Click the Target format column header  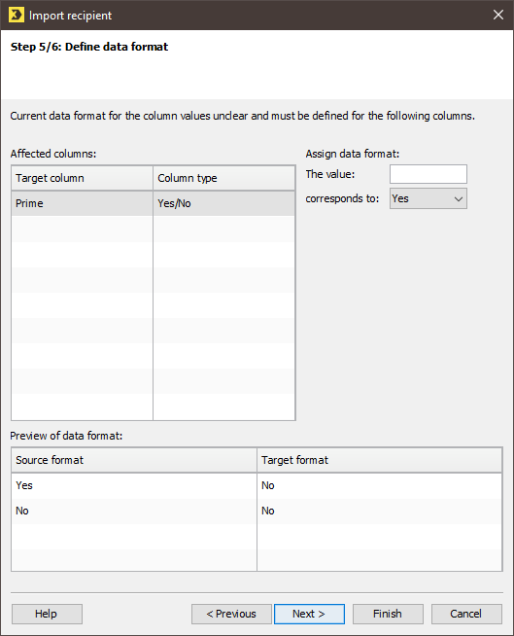(379, 460)
